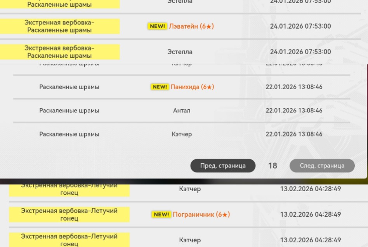Select the operator name Панихида (6★)
The image size is (368, 247).
pos(192,87)
